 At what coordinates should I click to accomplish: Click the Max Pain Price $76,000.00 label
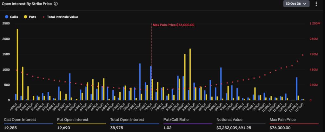(x=174, y=25)
